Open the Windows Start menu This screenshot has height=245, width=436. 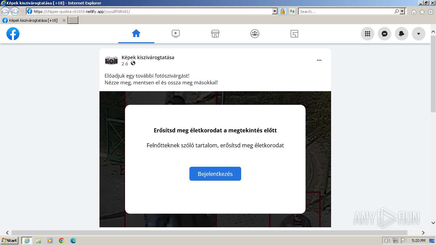pyautogui.click(x=9, y=241)
